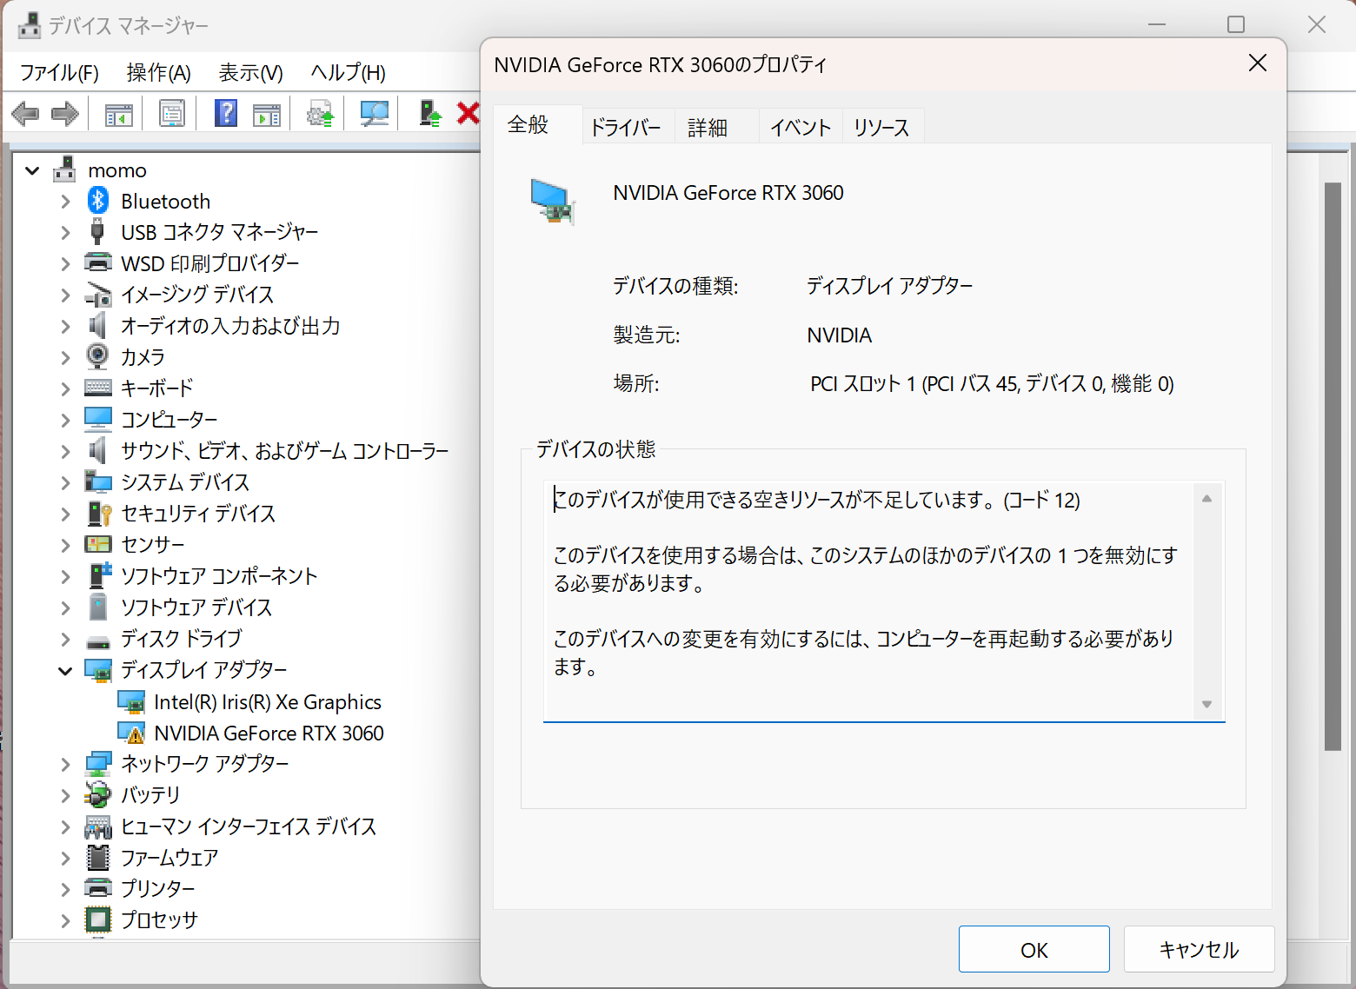Select the ソフトウェア デバイス row
This screenshot has width=1356, height=989.
pyautogui.click(x=196, y=607)
